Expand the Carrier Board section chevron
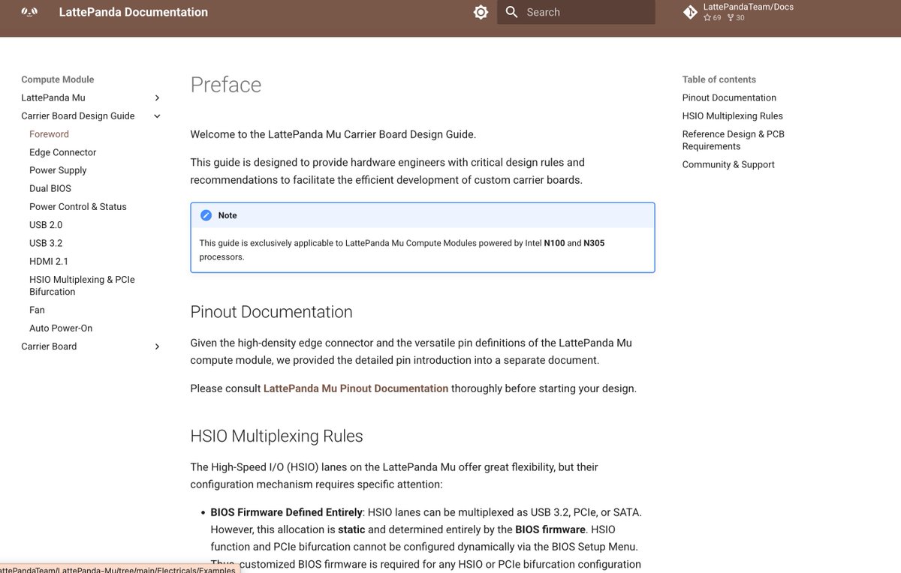This screenshot has width=901, height=573. [157, 346]
